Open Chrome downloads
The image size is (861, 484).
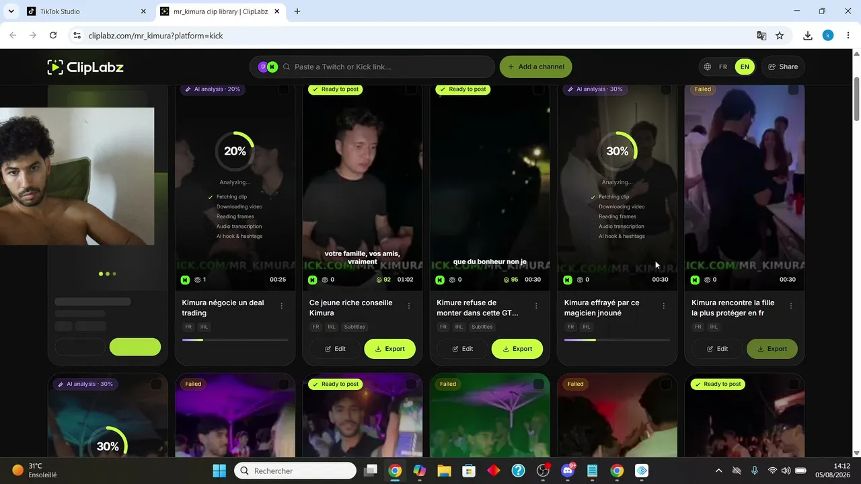[x=808, y=36]
